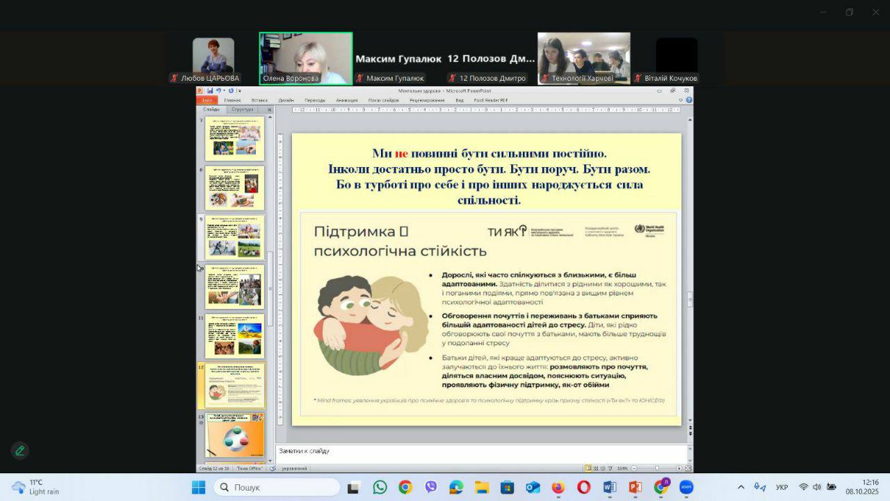Click the zoom annotation pencil icon

pos(20,450)
